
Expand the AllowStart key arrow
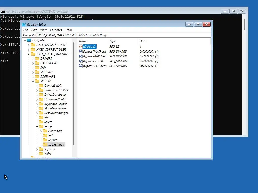[x=41, y=131]
